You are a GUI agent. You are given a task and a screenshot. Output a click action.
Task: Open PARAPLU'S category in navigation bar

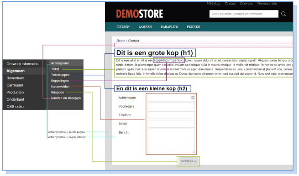169,27
